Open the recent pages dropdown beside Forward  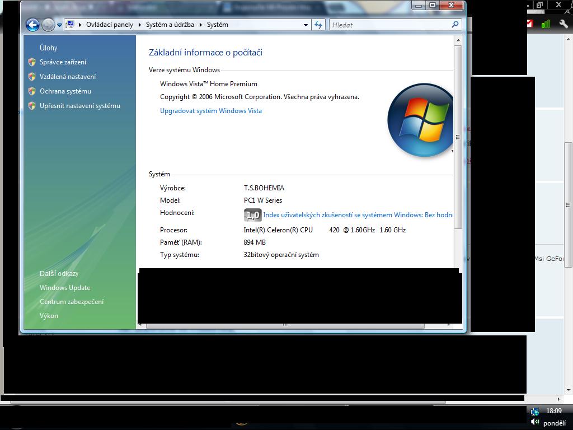tap(59, 25)
